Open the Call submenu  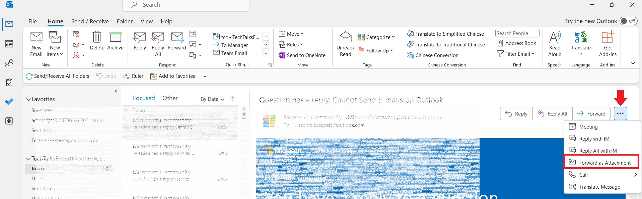[601, 175]
